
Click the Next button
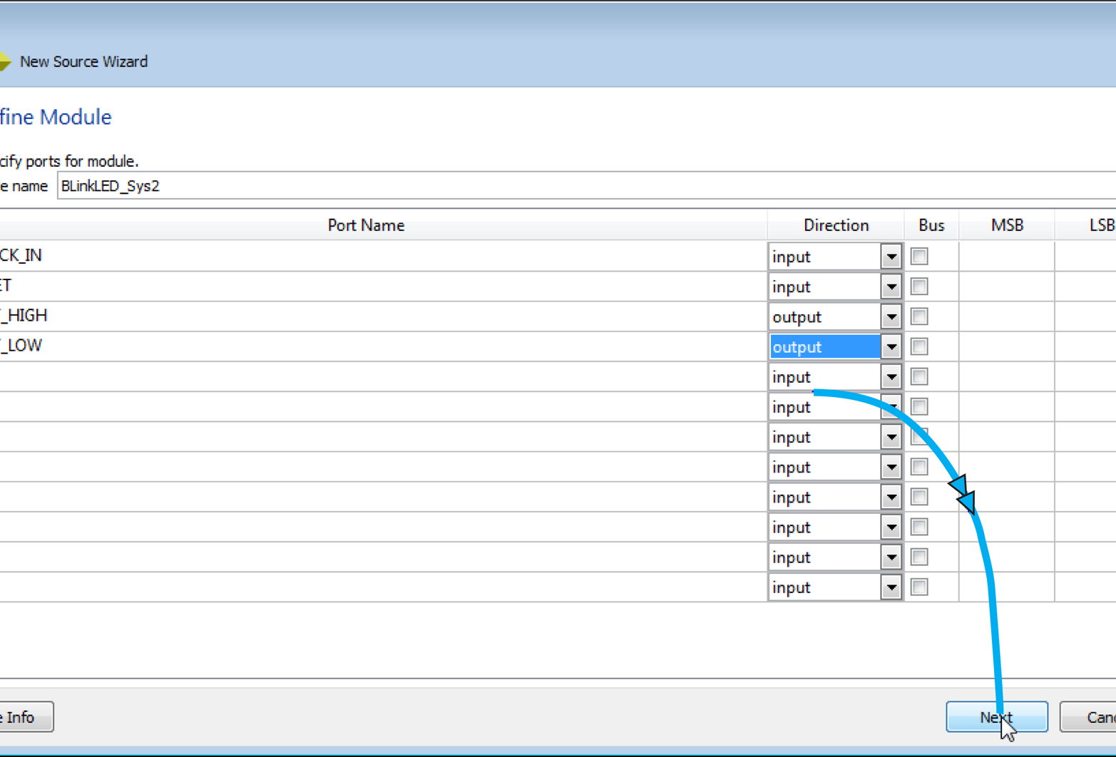[x=996, y=716]
